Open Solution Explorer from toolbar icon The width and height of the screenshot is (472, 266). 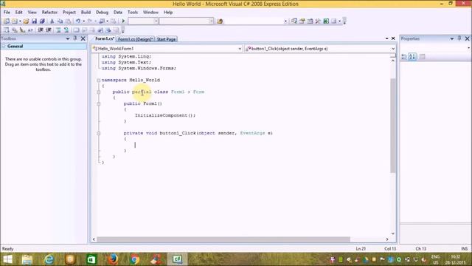tap(294, 21)
